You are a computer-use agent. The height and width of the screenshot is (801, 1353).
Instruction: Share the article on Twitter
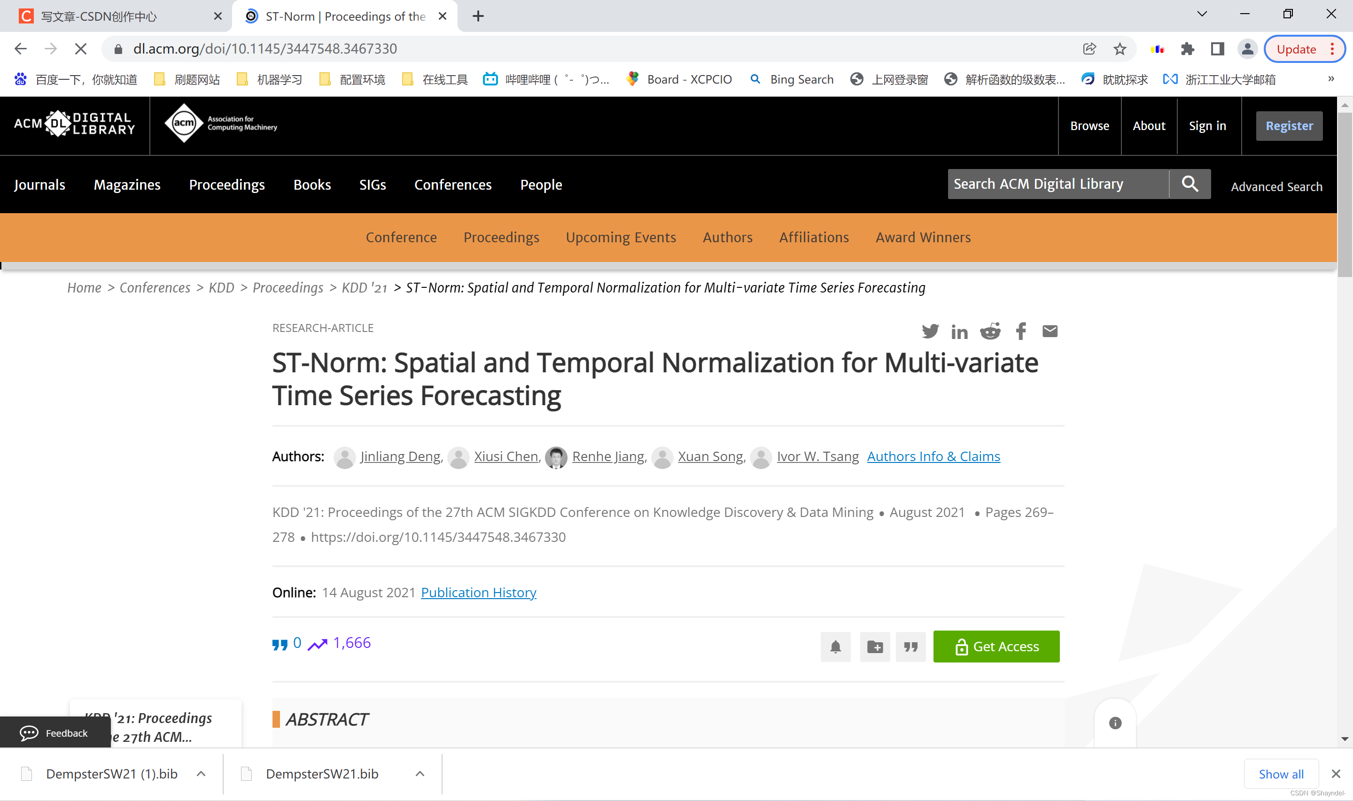point(930,331)
